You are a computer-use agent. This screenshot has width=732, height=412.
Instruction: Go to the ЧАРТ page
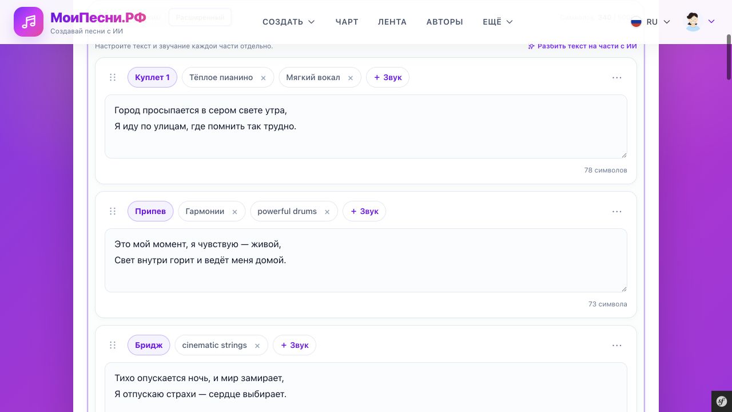tap(347, 22)
